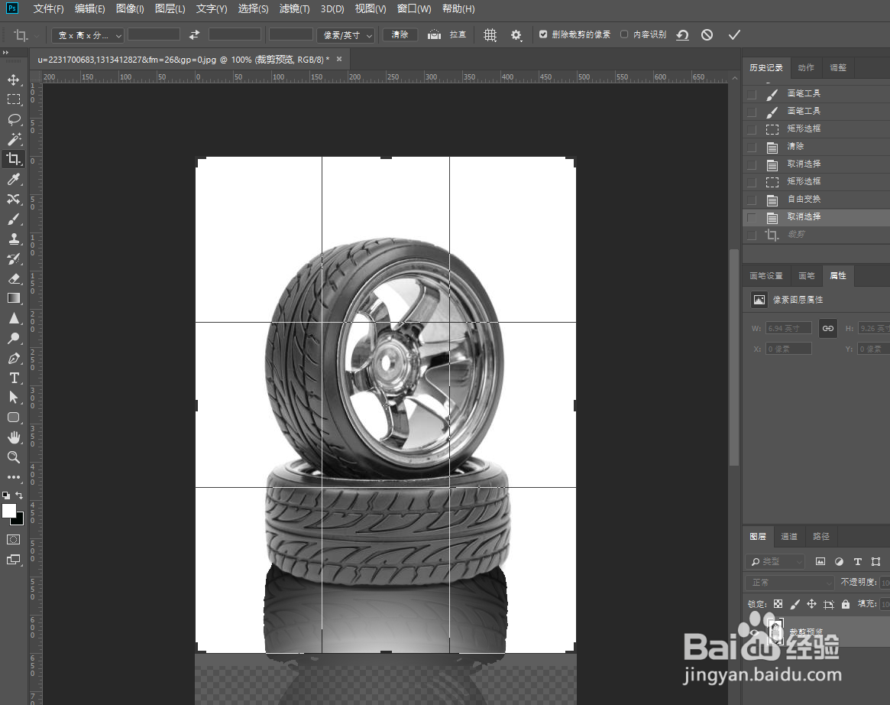Change the screen mode
Screen dimensions: 890x705
click(x=14, y=560)
